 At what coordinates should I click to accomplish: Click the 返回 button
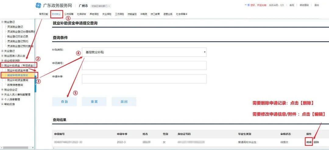(x=124, y=102)
